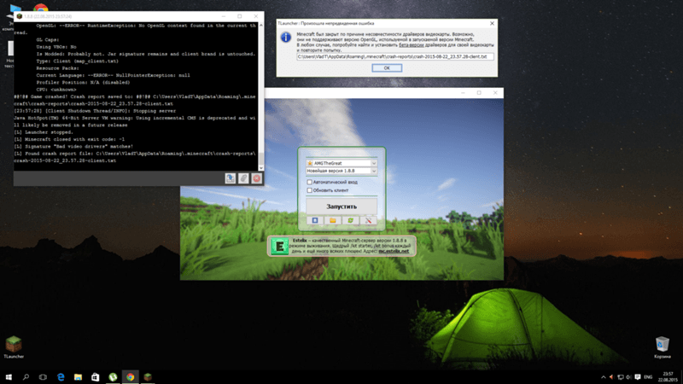Image resolution: width=683 pixels, height=384 pixels.
Task: Expand the Новейшая версия 1.8.8 dropdown
Action: coord(341,172)
